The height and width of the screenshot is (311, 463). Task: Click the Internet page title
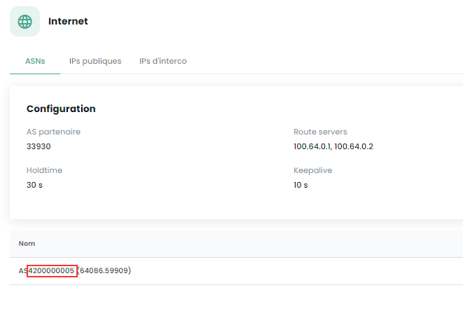pos(68,21)
